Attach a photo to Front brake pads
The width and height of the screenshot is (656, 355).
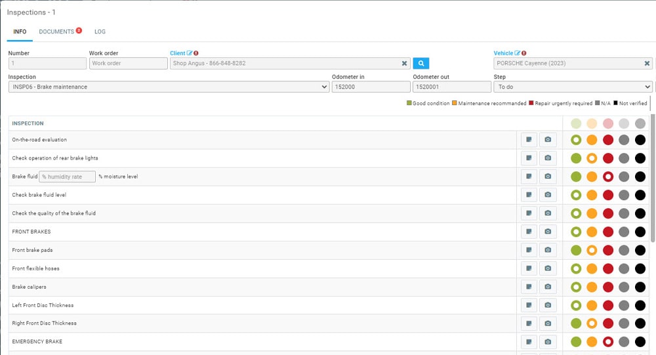pos(548,250)
